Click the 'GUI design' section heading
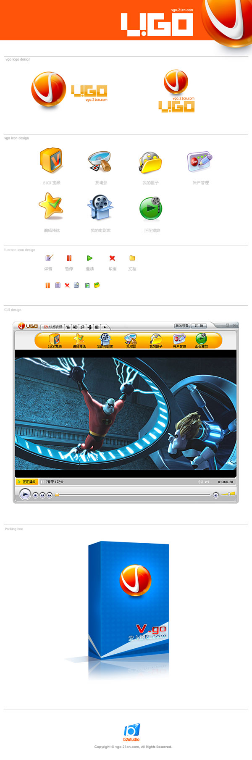The width and height of the screenshot is (252, 760). pyautogui.click(x=13, y=310)
